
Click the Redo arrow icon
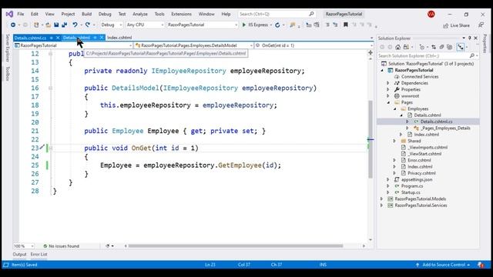click(88, 25)
